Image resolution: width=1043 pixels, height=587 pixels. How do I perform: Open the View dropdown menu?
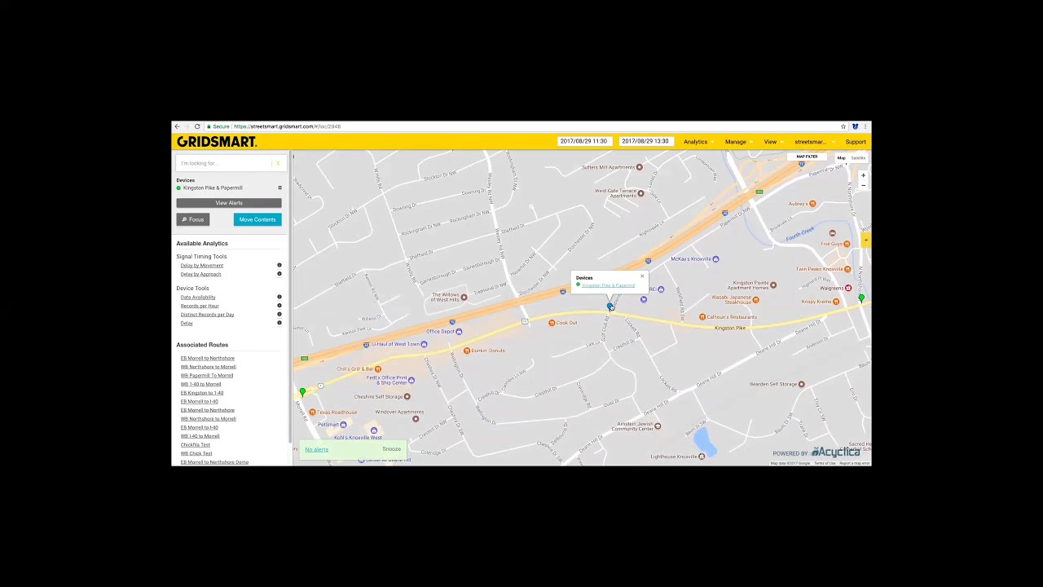coord(772,142)
